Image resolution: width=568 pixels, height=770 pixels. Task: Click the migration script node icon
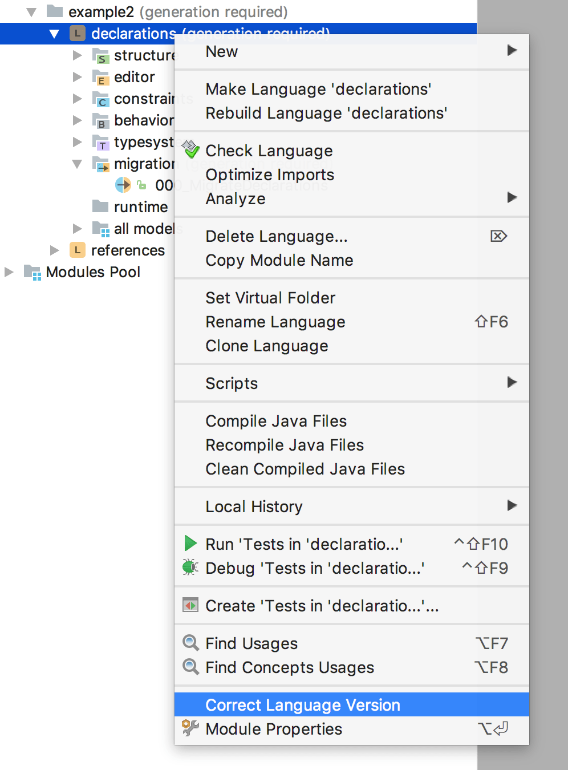(123, 185)
